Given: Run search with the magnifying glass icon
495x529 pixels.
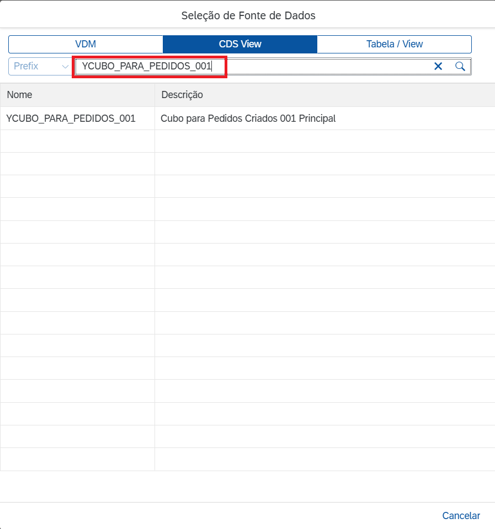Looking at the screenshot, I should click(x=460, y=66).
